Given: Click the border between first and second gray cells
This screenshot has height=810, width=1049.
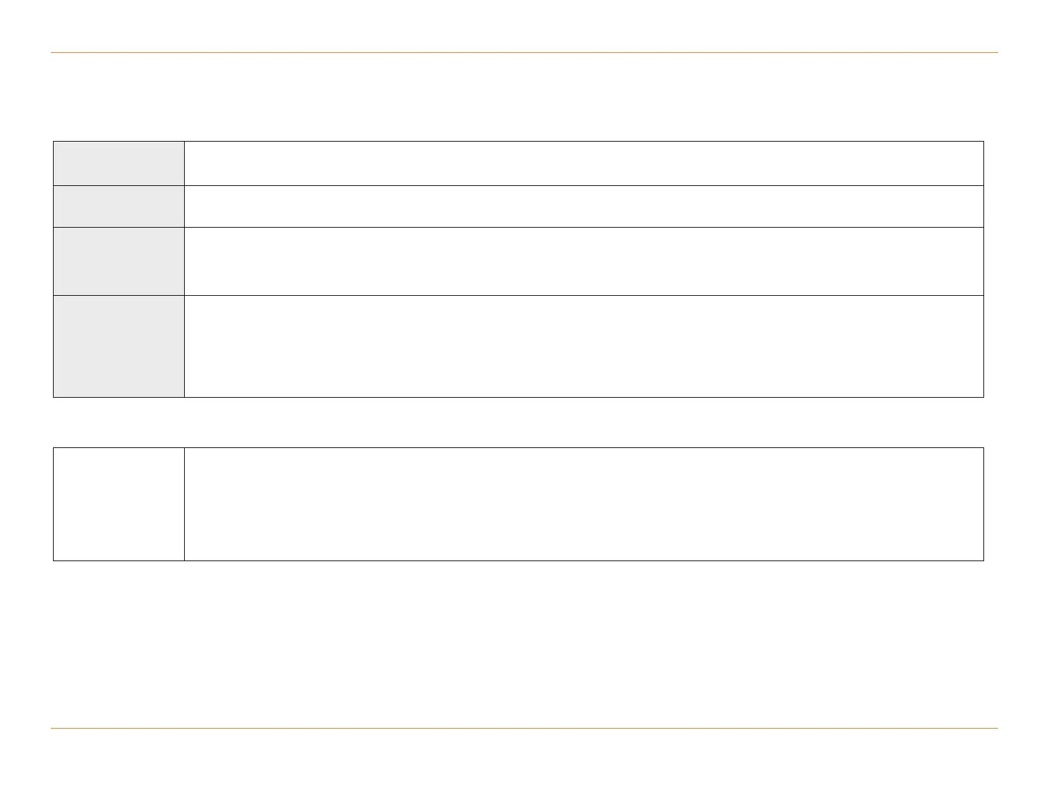Looking at the screenshot, I should click(119, 186).
